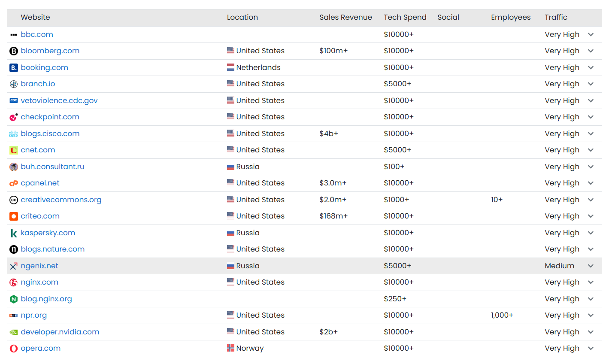The width and height of the screenshot is (609, 355).
Task: Click the Russia flag in kaspersky.com row
Action: [230, 233]
